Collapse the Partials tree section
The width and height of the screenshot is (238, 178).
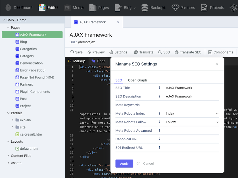(8, 113)
